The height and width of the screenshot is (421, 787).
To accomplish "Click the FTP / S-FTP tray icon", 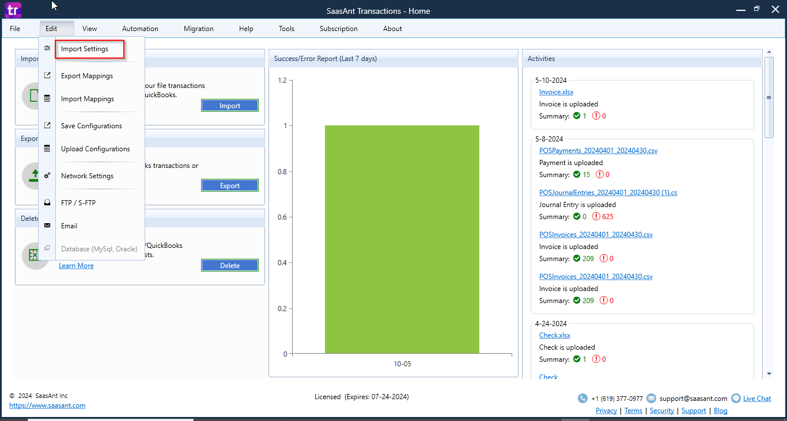I will (47, 202).
